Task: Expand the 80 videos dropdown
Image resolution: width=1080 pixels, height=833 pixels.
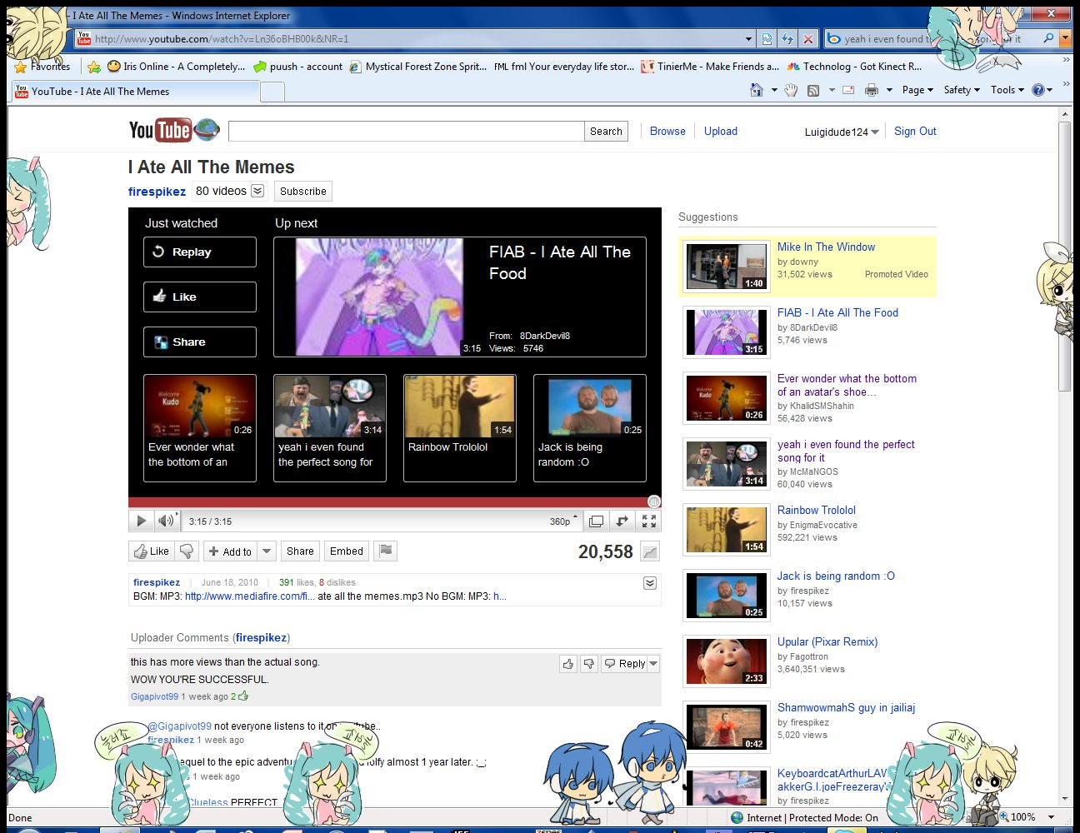Action: pyautogui.click(x=257, y=191)
